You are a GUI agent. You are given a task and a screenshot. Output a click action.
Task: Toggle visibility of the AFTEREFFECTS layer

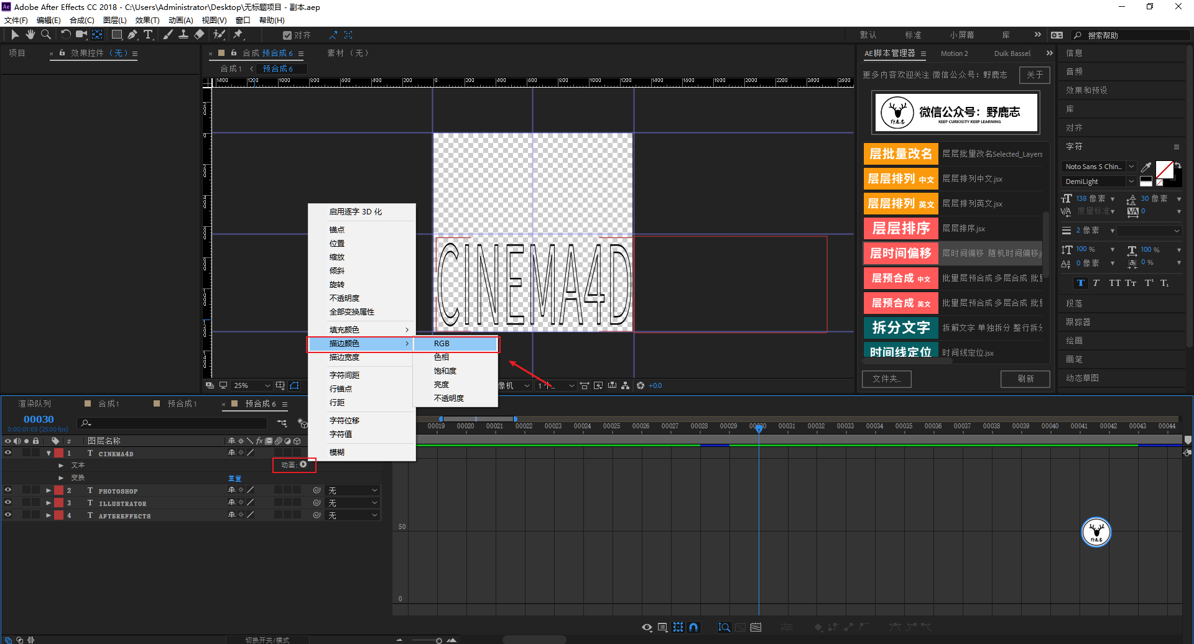(x=8, y=515)
